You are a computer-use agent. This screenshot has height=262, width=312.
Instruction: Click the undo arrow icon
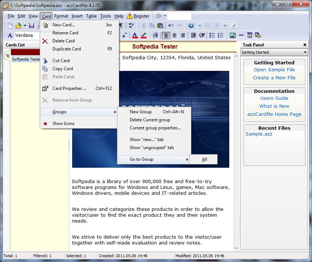coord(171,26)
